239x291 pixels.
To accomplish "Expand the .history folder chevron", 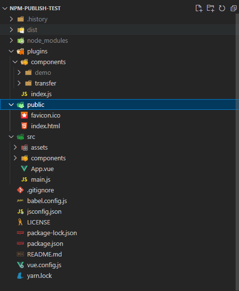I will (11, 19).
